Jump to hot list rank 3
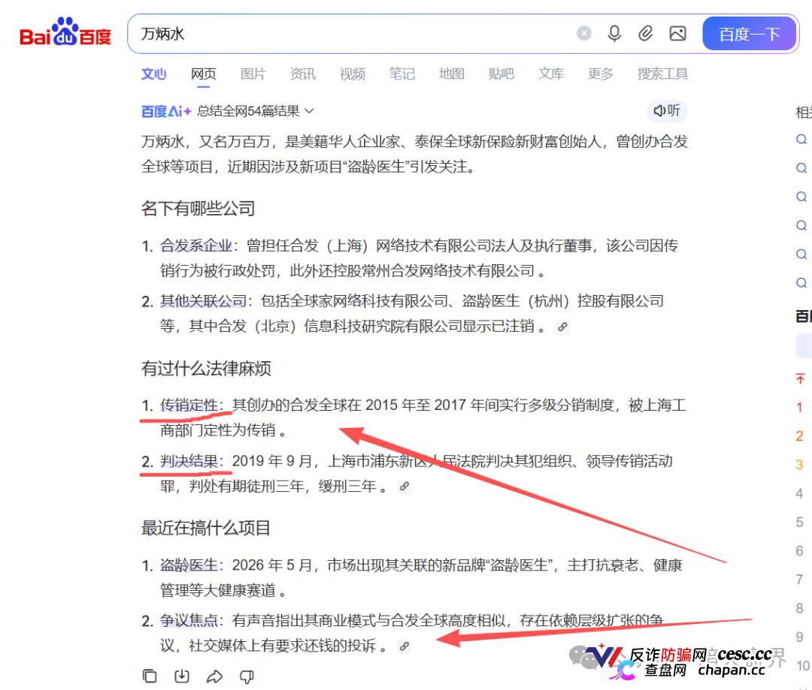 (799, 465)
